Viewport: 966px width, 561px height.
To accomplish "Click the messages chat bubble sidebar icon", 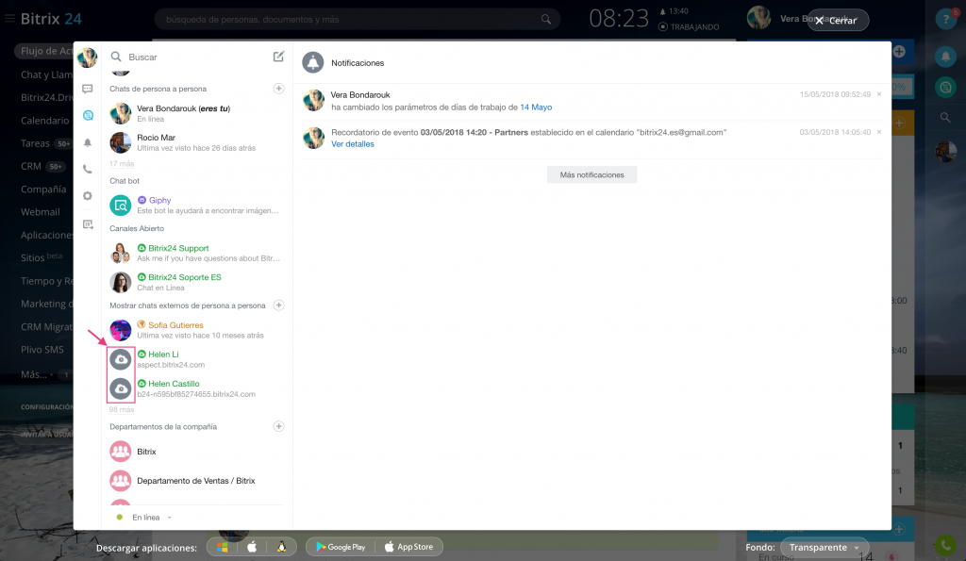I will point(88,90).
